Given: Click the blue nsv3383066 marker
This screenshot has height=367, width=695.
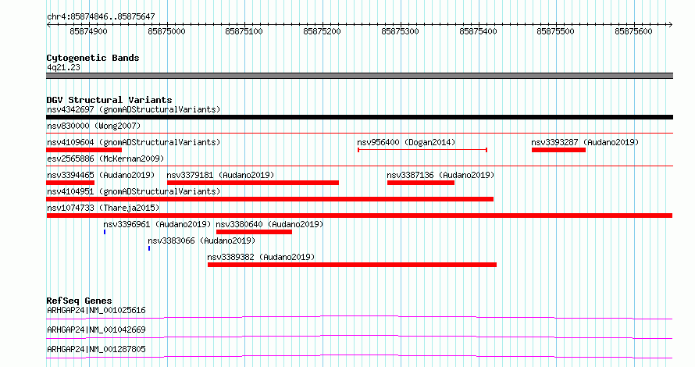Looking at the screenshot, I should pos(149,248).
